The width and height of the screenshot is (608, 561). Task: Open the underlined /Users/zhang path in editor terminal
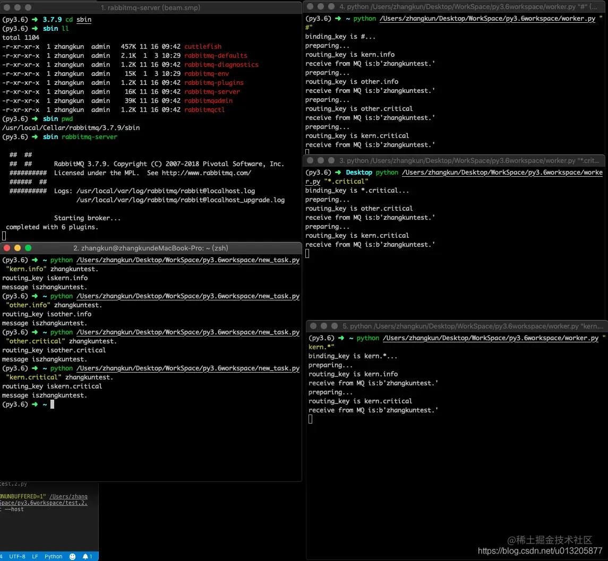point(68,497)
